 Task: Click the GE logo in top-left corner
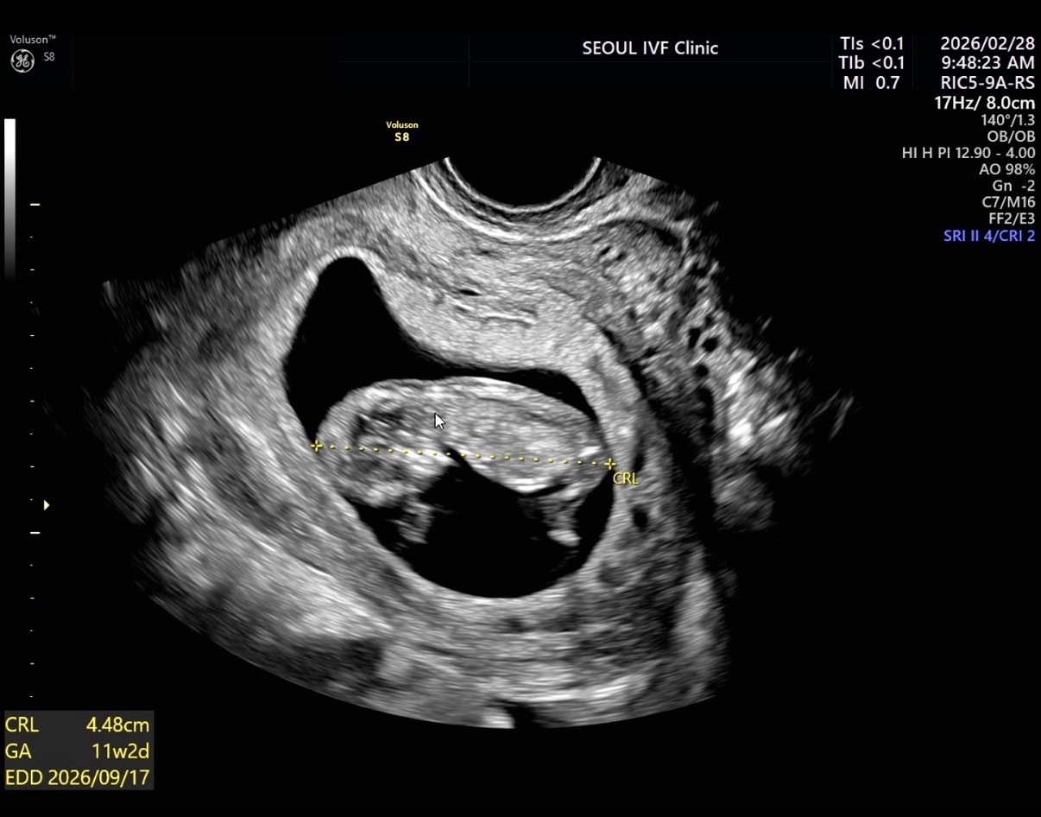(x=22, y=60)
